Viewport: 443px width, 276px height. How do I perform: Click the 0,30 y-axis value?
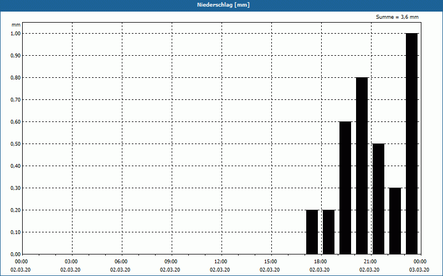[16, 188]
